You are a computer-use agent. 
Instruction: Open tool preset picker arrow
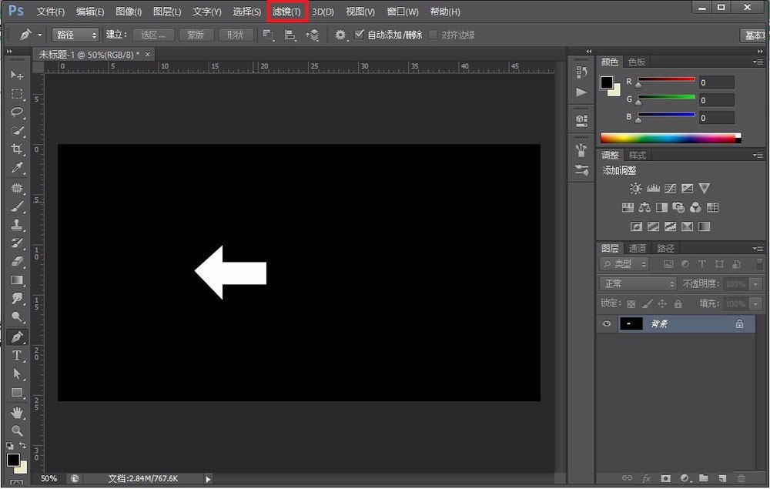tap(40, 35)
